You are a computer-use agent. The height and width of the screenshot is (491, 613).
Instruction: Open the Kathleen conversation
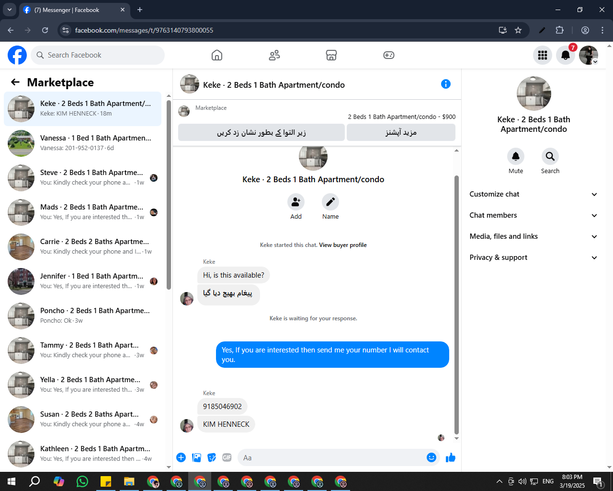(82, 454)
